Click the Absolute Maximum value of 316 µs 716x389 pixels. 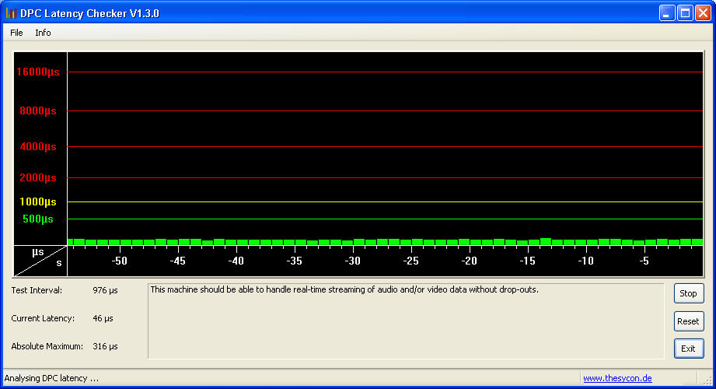pos(105,346)
